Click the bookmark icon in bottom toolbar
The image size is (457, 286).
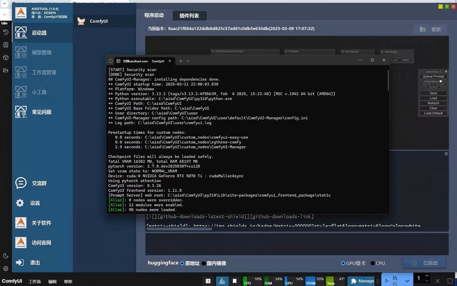[235, 281]
